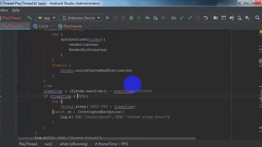Open the Window menu

point(4,10)
